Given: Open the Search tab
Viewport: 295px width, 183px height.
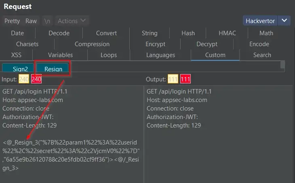Looking at the screenshot, I should click(262, 55).
